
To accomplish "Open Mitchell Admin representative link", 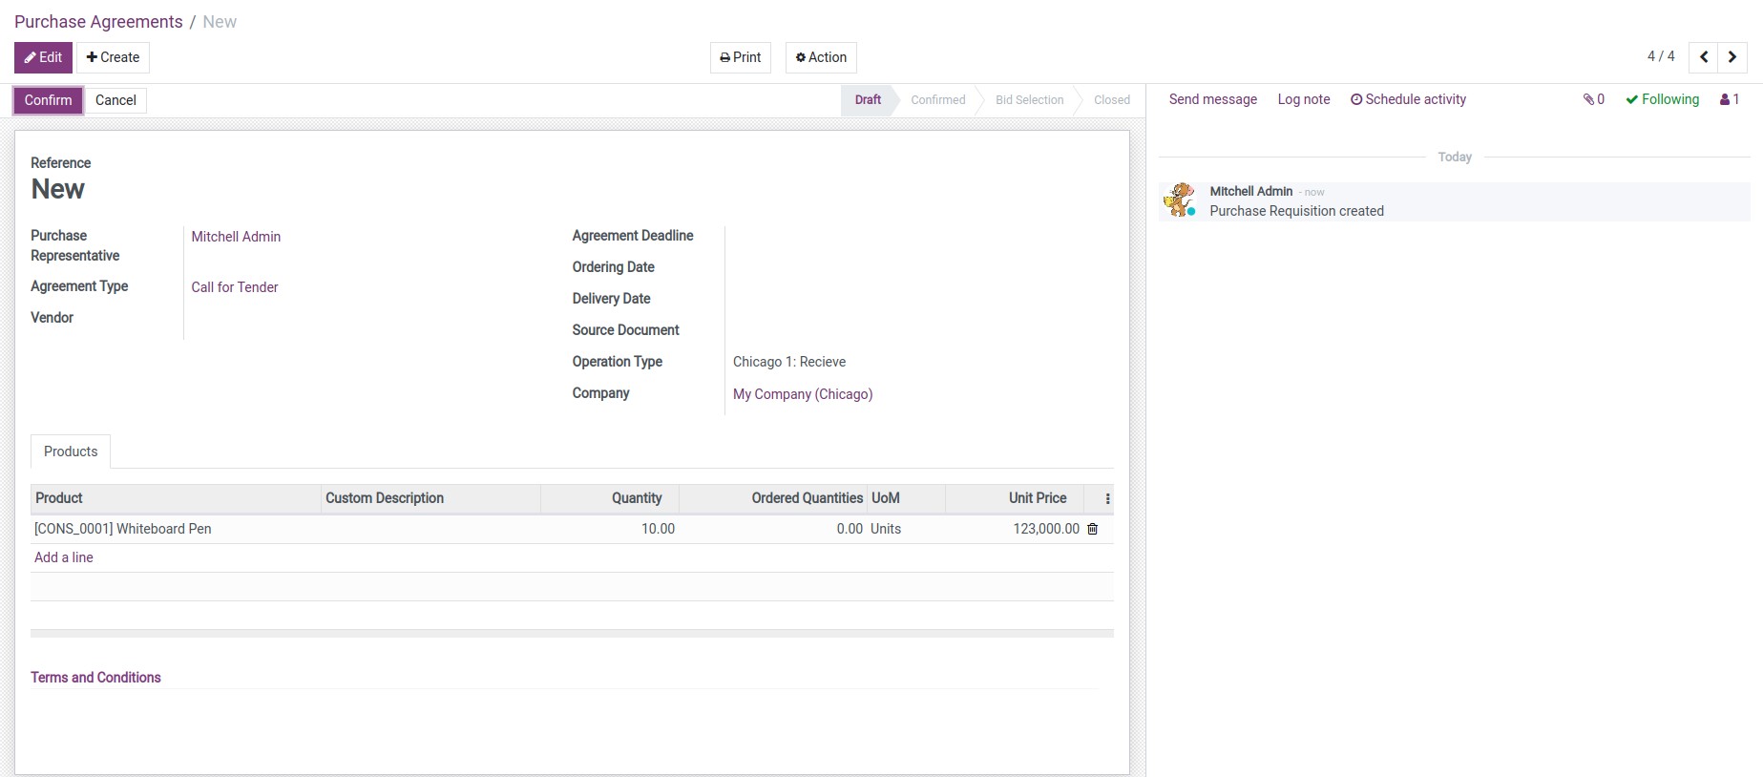I will [x=236, y=237].
